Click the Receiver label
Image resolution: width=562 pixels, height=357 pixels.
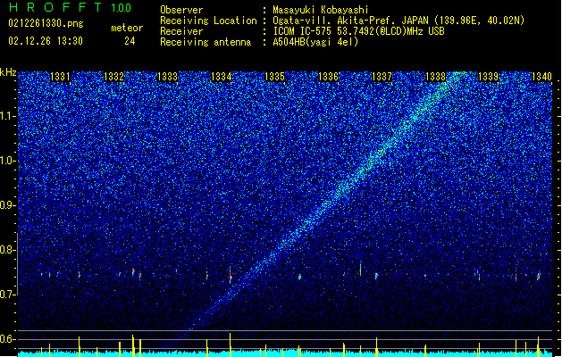click(181, 31)
